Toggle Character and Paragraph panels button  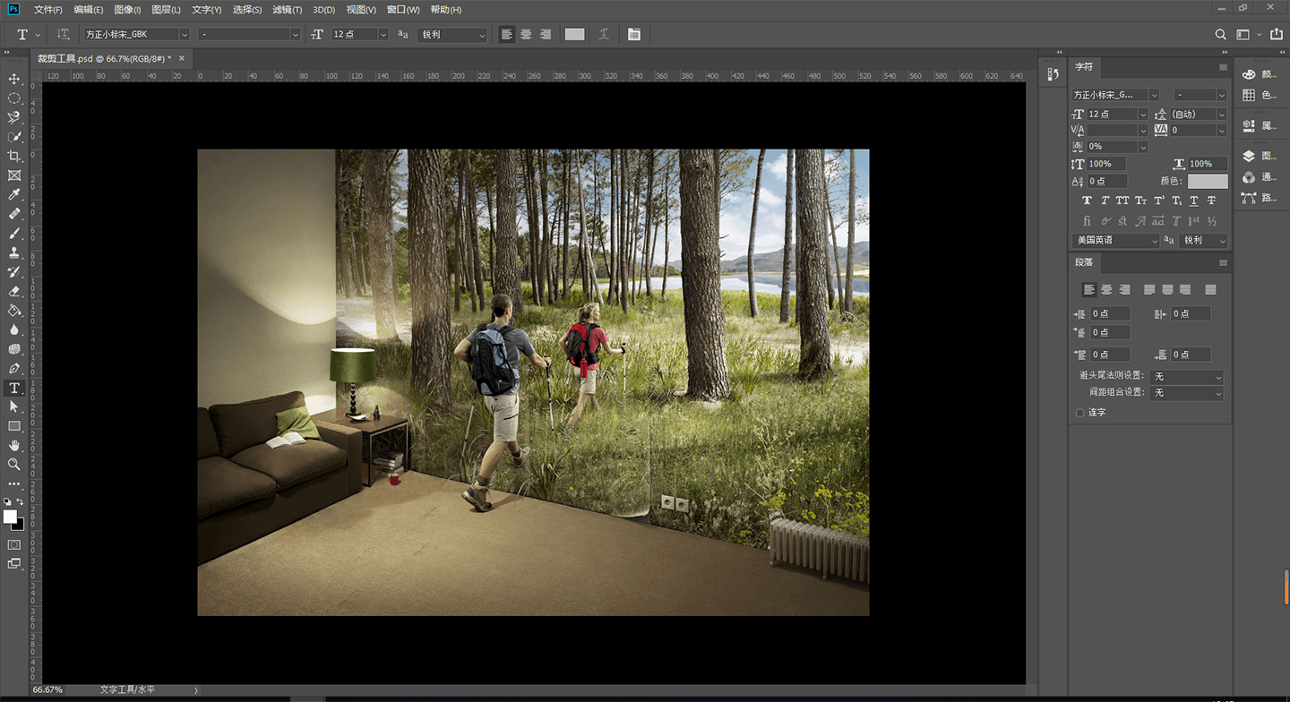click(x=634, y=34)
